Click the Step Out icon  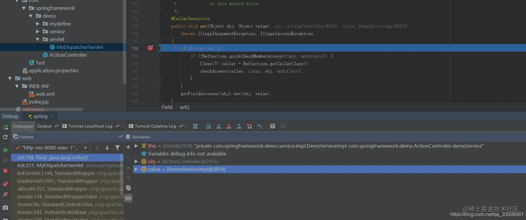239,126
